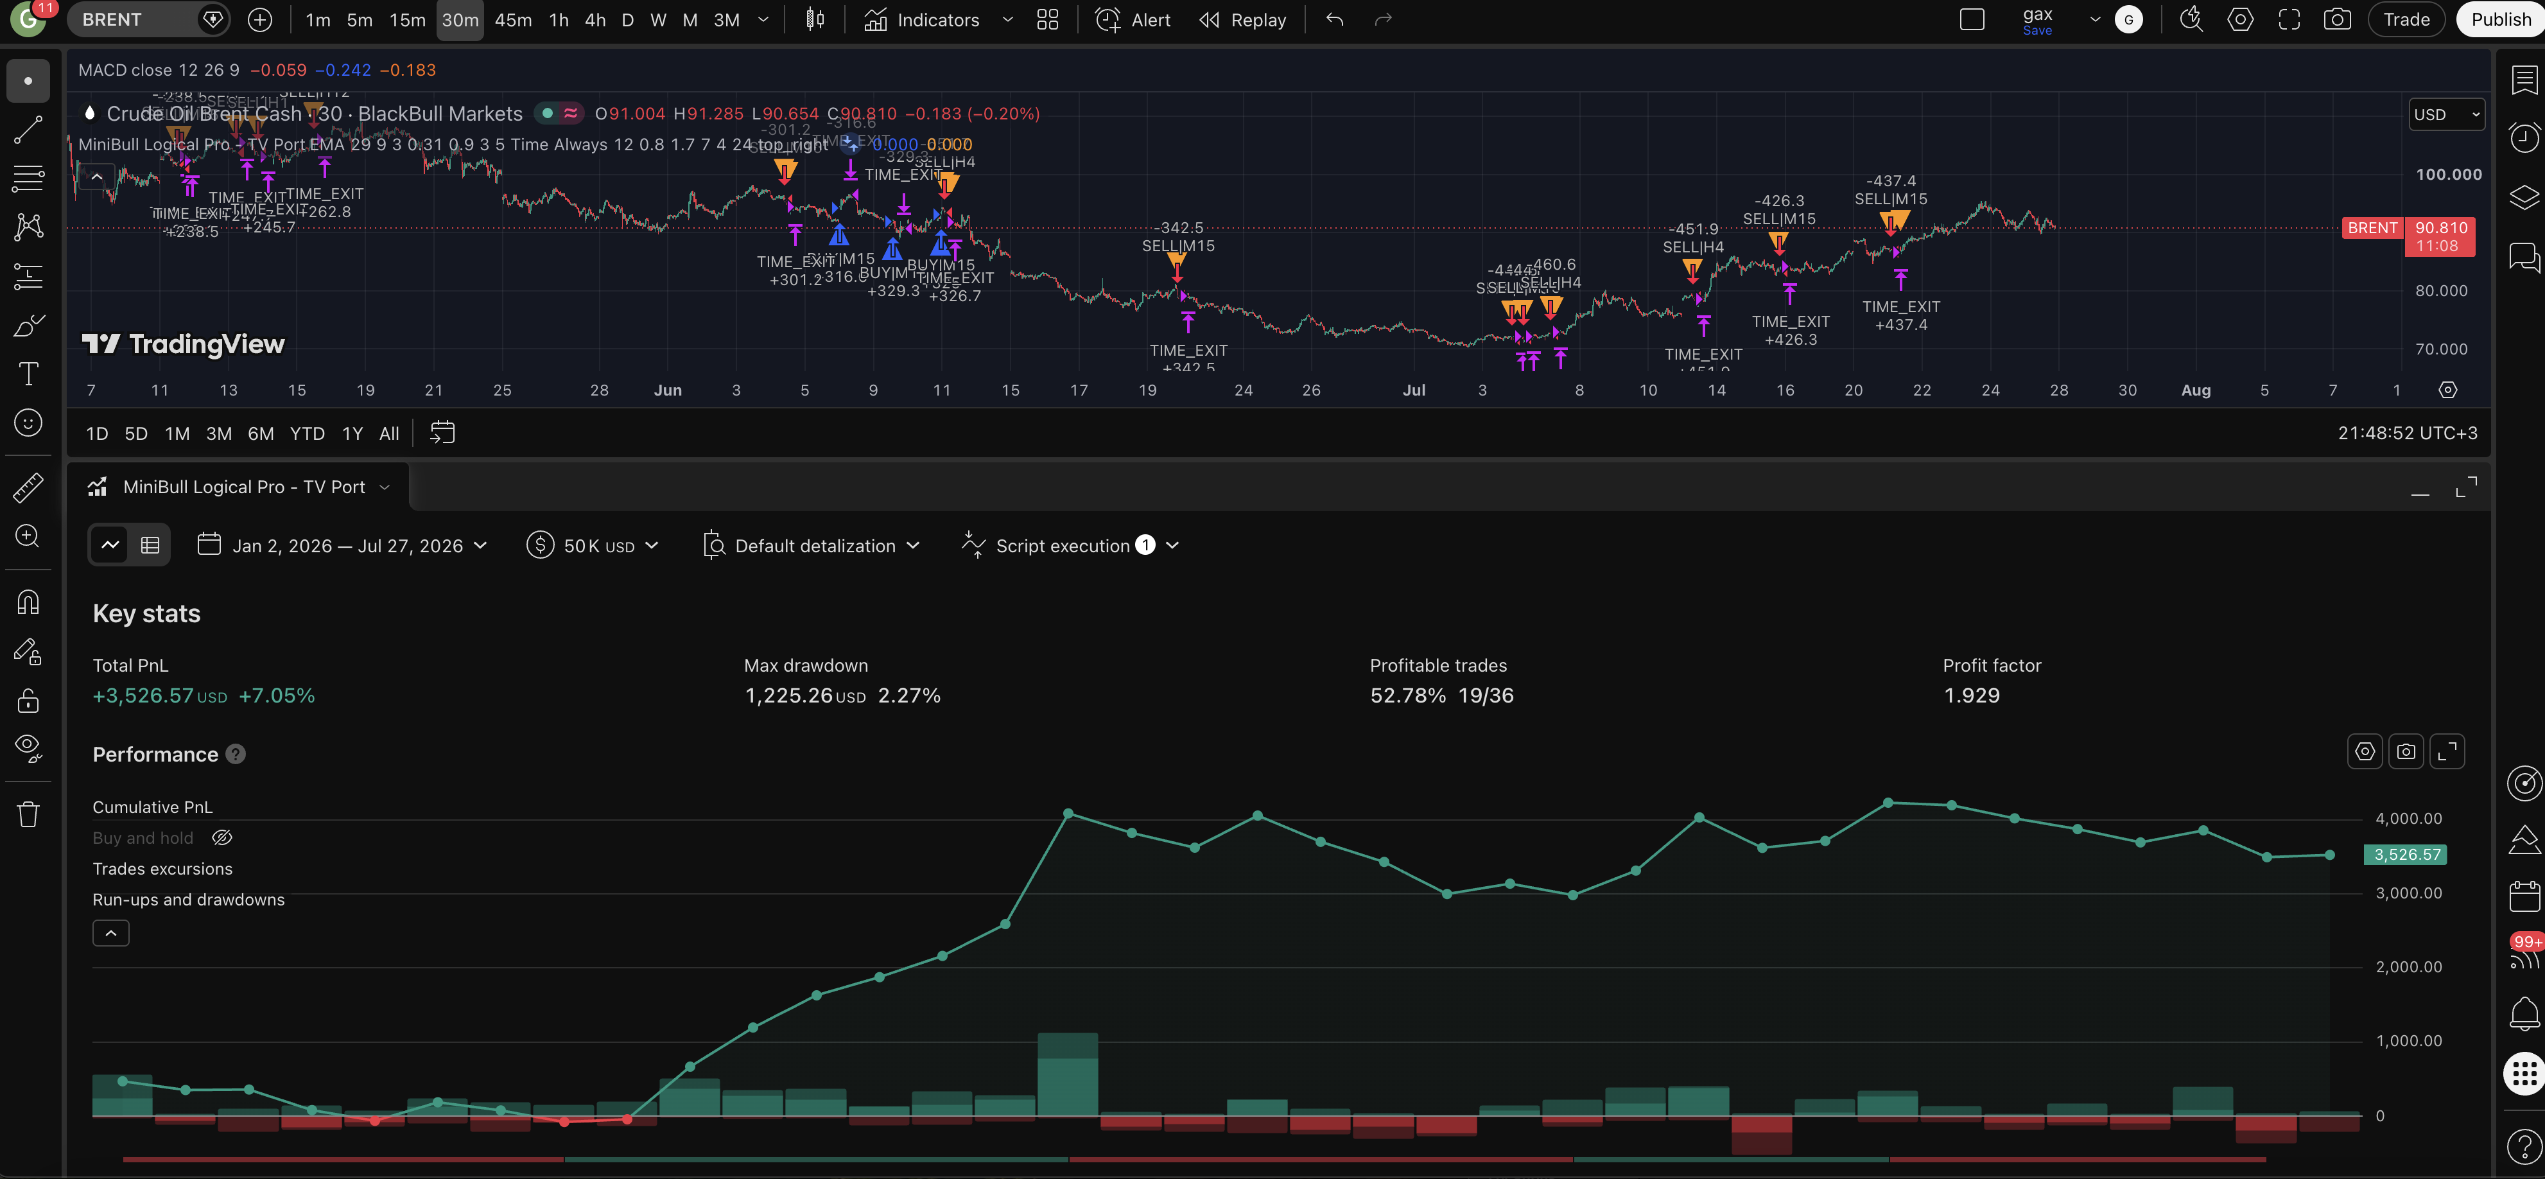
Task: Toggle Buy and hold visibility
Action: (221, 838)
